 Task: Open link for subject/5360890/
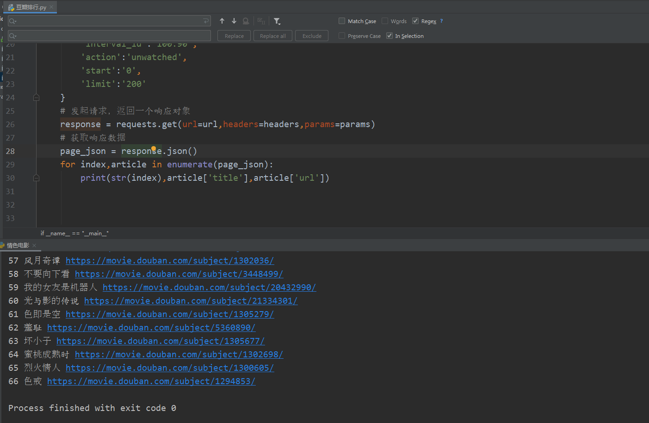tap(151, 328)
